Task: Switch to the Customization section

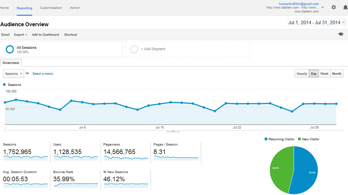Action: coord(51,8)
